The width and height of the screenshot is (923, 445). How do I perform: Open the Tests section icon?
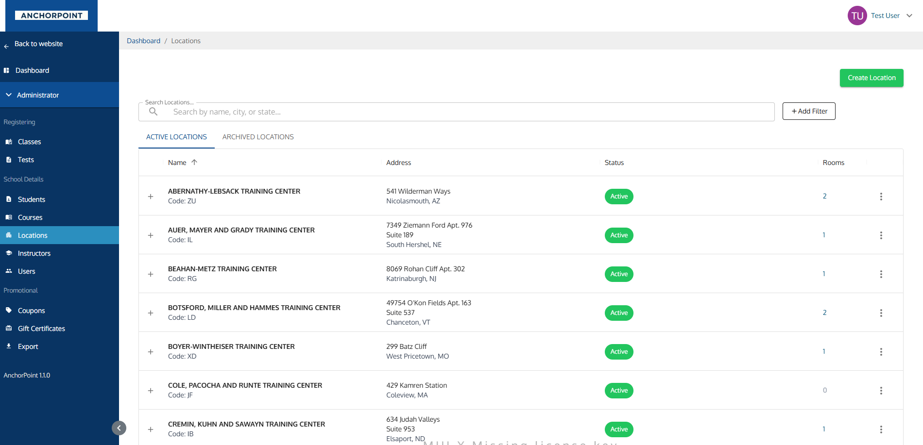(x=9, y=160)
